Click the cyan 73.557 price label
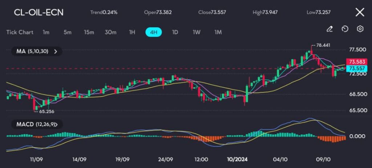Viewport: 372px width, 168px height. pos(358,68)
